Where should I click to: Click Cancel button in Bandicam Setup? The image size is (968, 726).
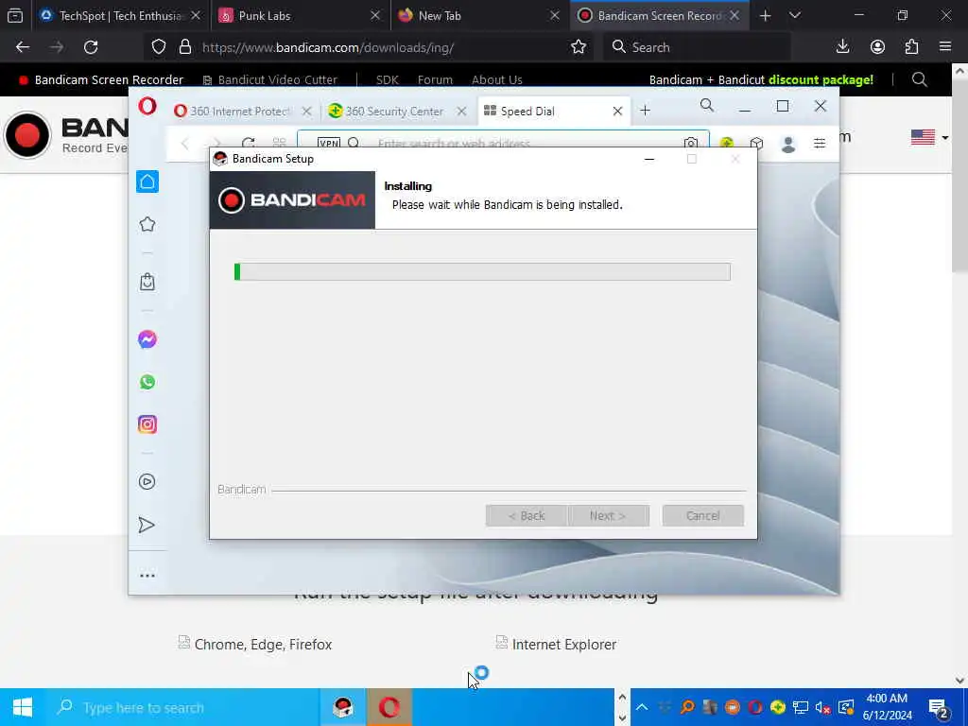(702, 515)
